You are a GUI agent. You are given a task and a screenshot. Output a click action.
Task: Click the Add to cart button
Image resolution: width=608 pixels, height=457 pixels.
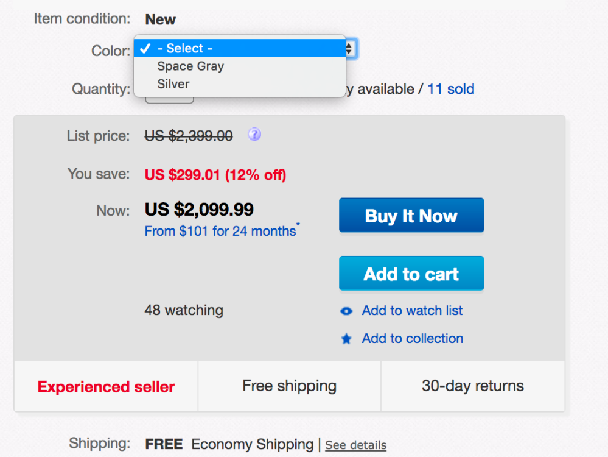411,274
